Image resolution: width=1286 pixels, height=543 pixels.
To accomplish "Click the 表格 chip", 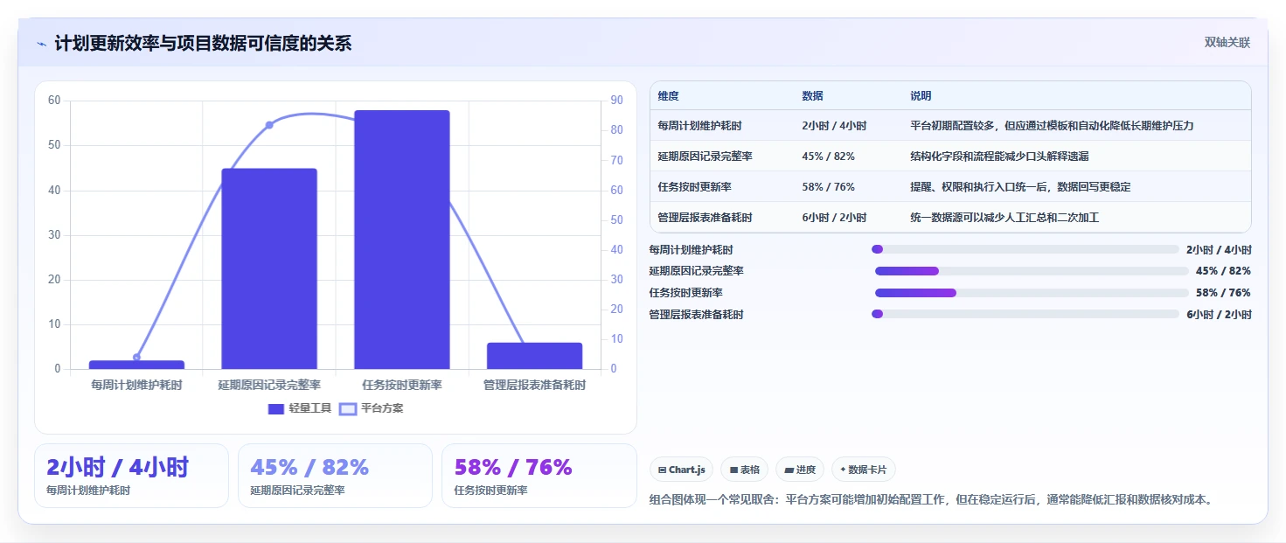I will coord(744,470).
